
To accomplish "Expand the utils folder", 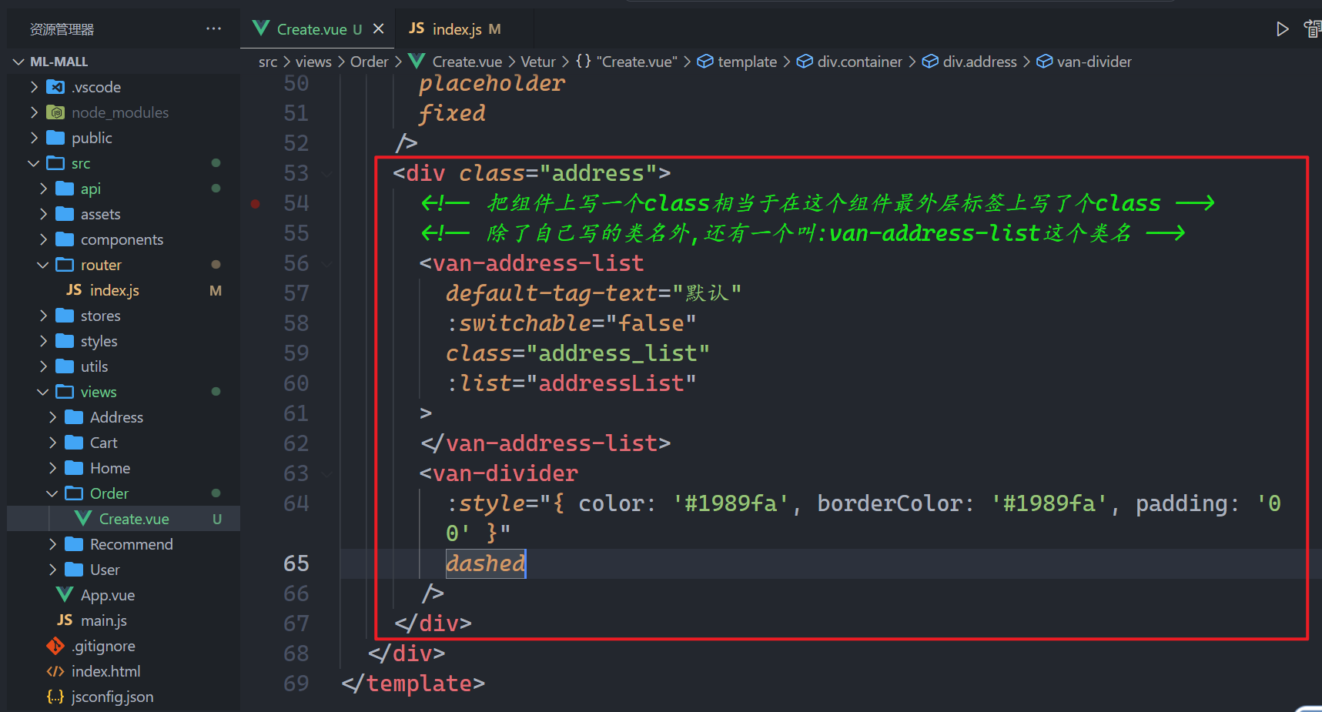I will point(43,366).
